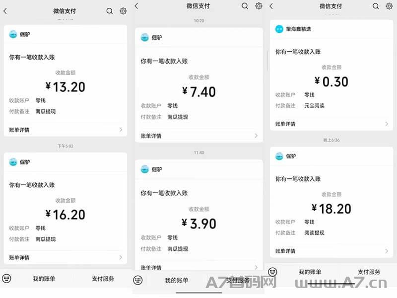Switch to keyboard input in the left screen
Viewport: 397px width, 298px height.
pos(6,279)
